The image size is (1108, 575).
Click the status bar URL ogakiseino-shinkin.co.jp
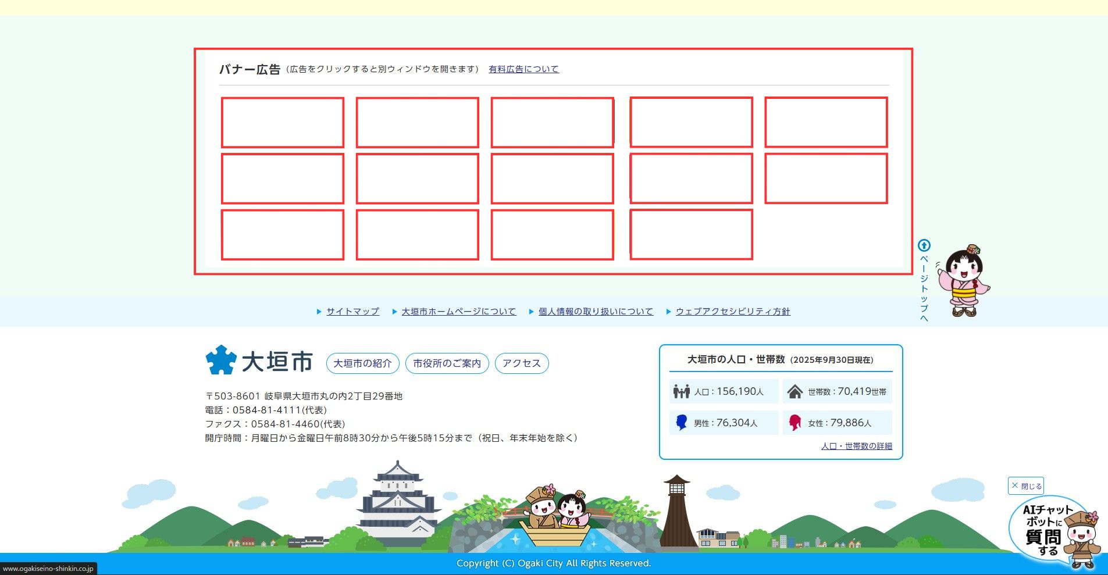(x=48, y=569)
